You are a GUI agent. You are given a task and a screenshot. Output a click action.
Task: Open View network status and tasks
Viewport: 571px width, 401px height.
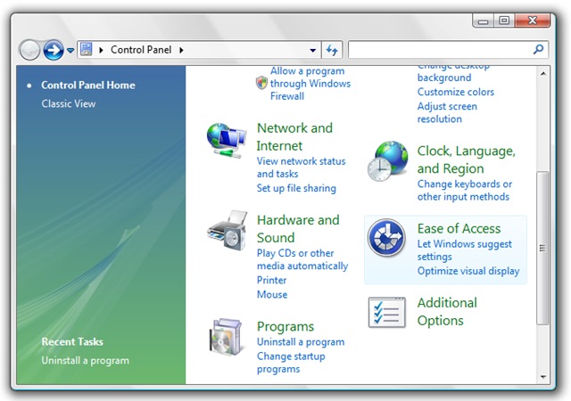(301, 168)
